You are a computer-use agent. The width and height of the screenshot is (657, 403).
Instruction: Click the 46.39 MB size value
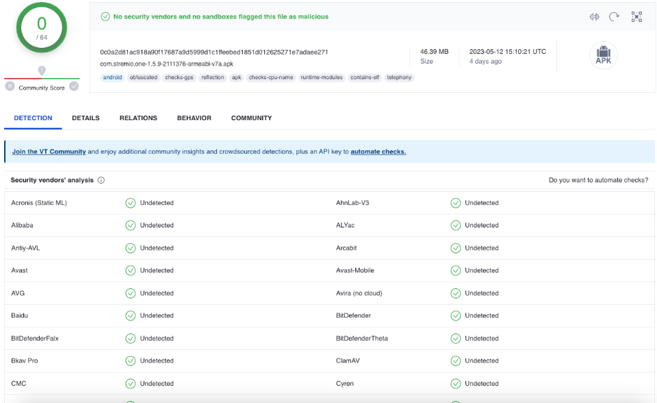point(434,52)
